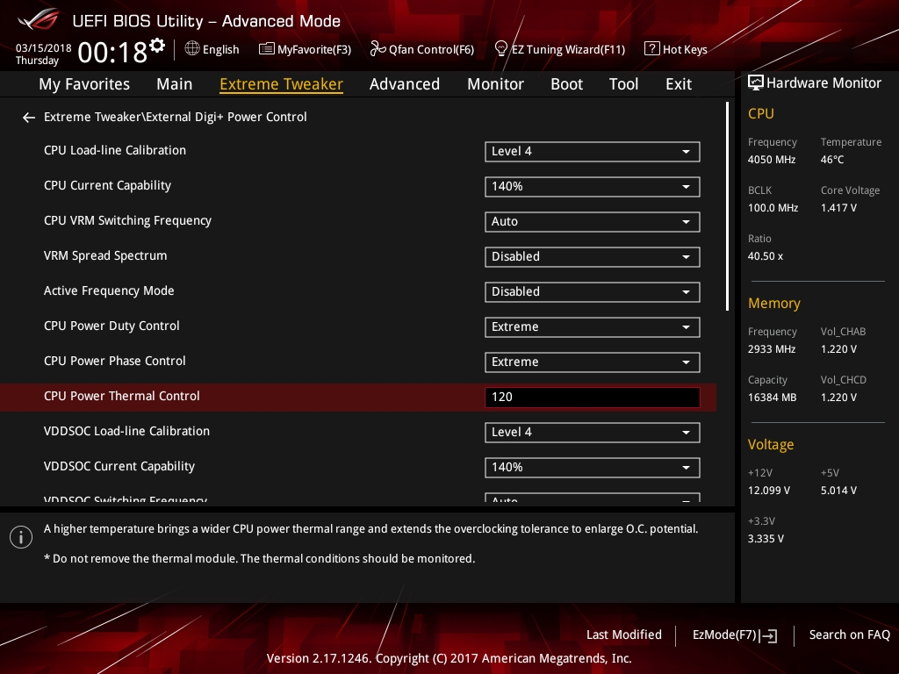Open VDDSOC Current Capability dropdown
Viewport: 899px width, 674px height.
[x=593, y=467]
